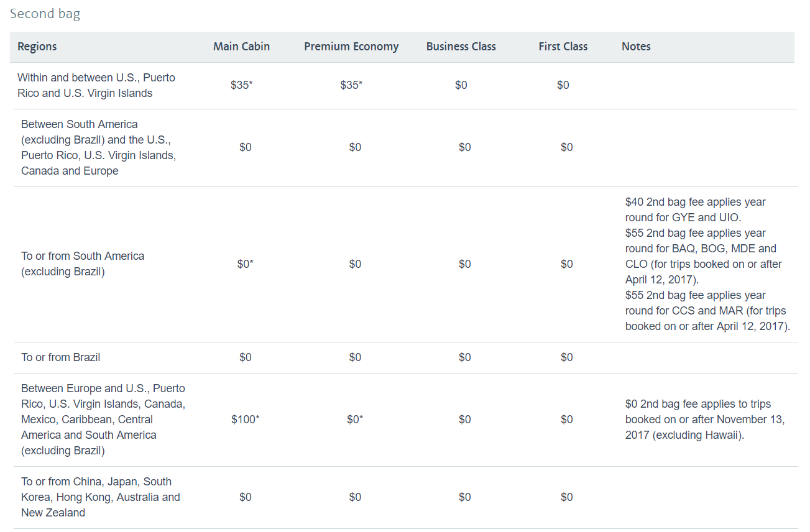Click "To or from South America (excluding Brazil)" cell
This screenshot has width=810, height=532.
[83, 264]
